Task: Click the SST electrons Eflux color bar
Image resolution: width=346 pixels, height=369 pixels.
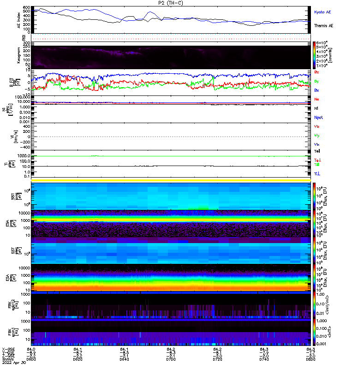Action: pos(314,250)
